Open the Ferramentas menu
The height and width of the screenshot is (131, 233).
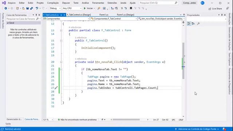click(98, 3)
